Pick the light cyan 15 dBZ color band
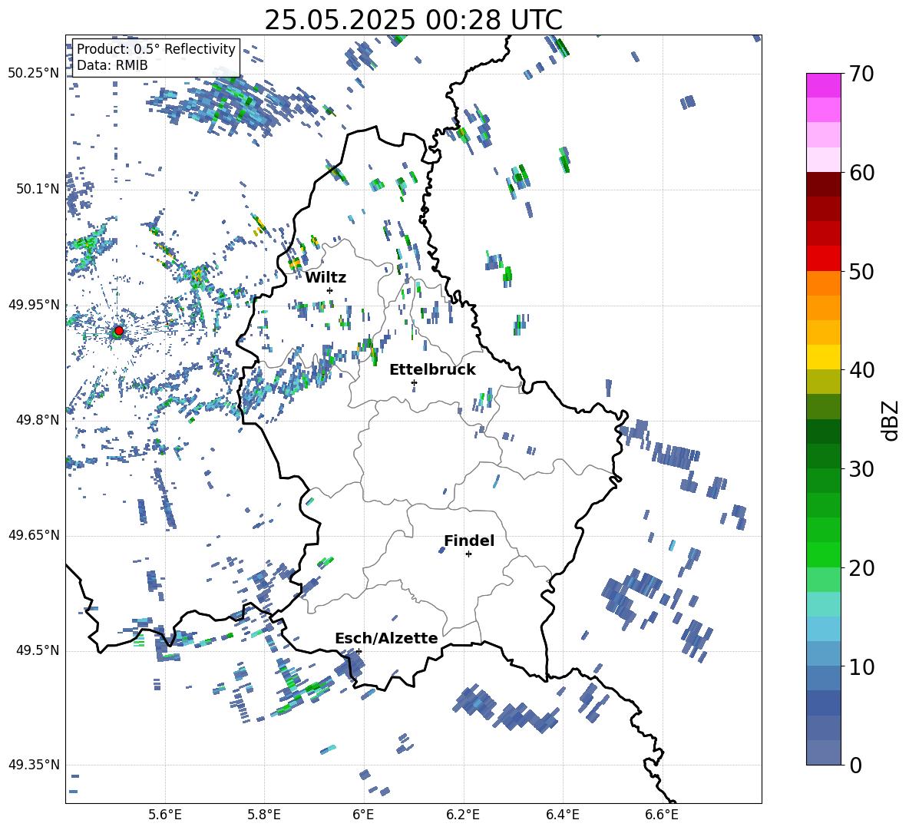 click(824, 603)
